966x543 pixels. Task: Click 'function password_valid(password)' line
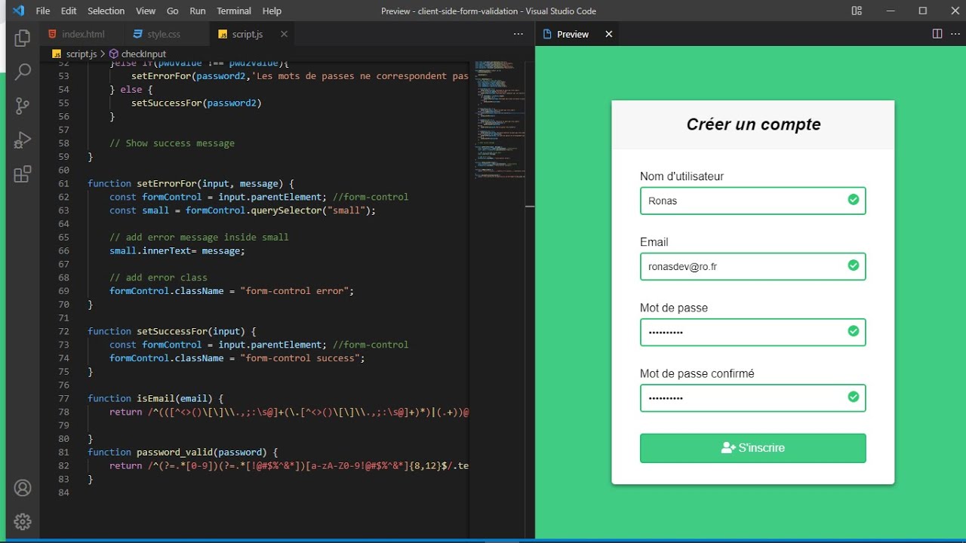(x=183, y=452)
